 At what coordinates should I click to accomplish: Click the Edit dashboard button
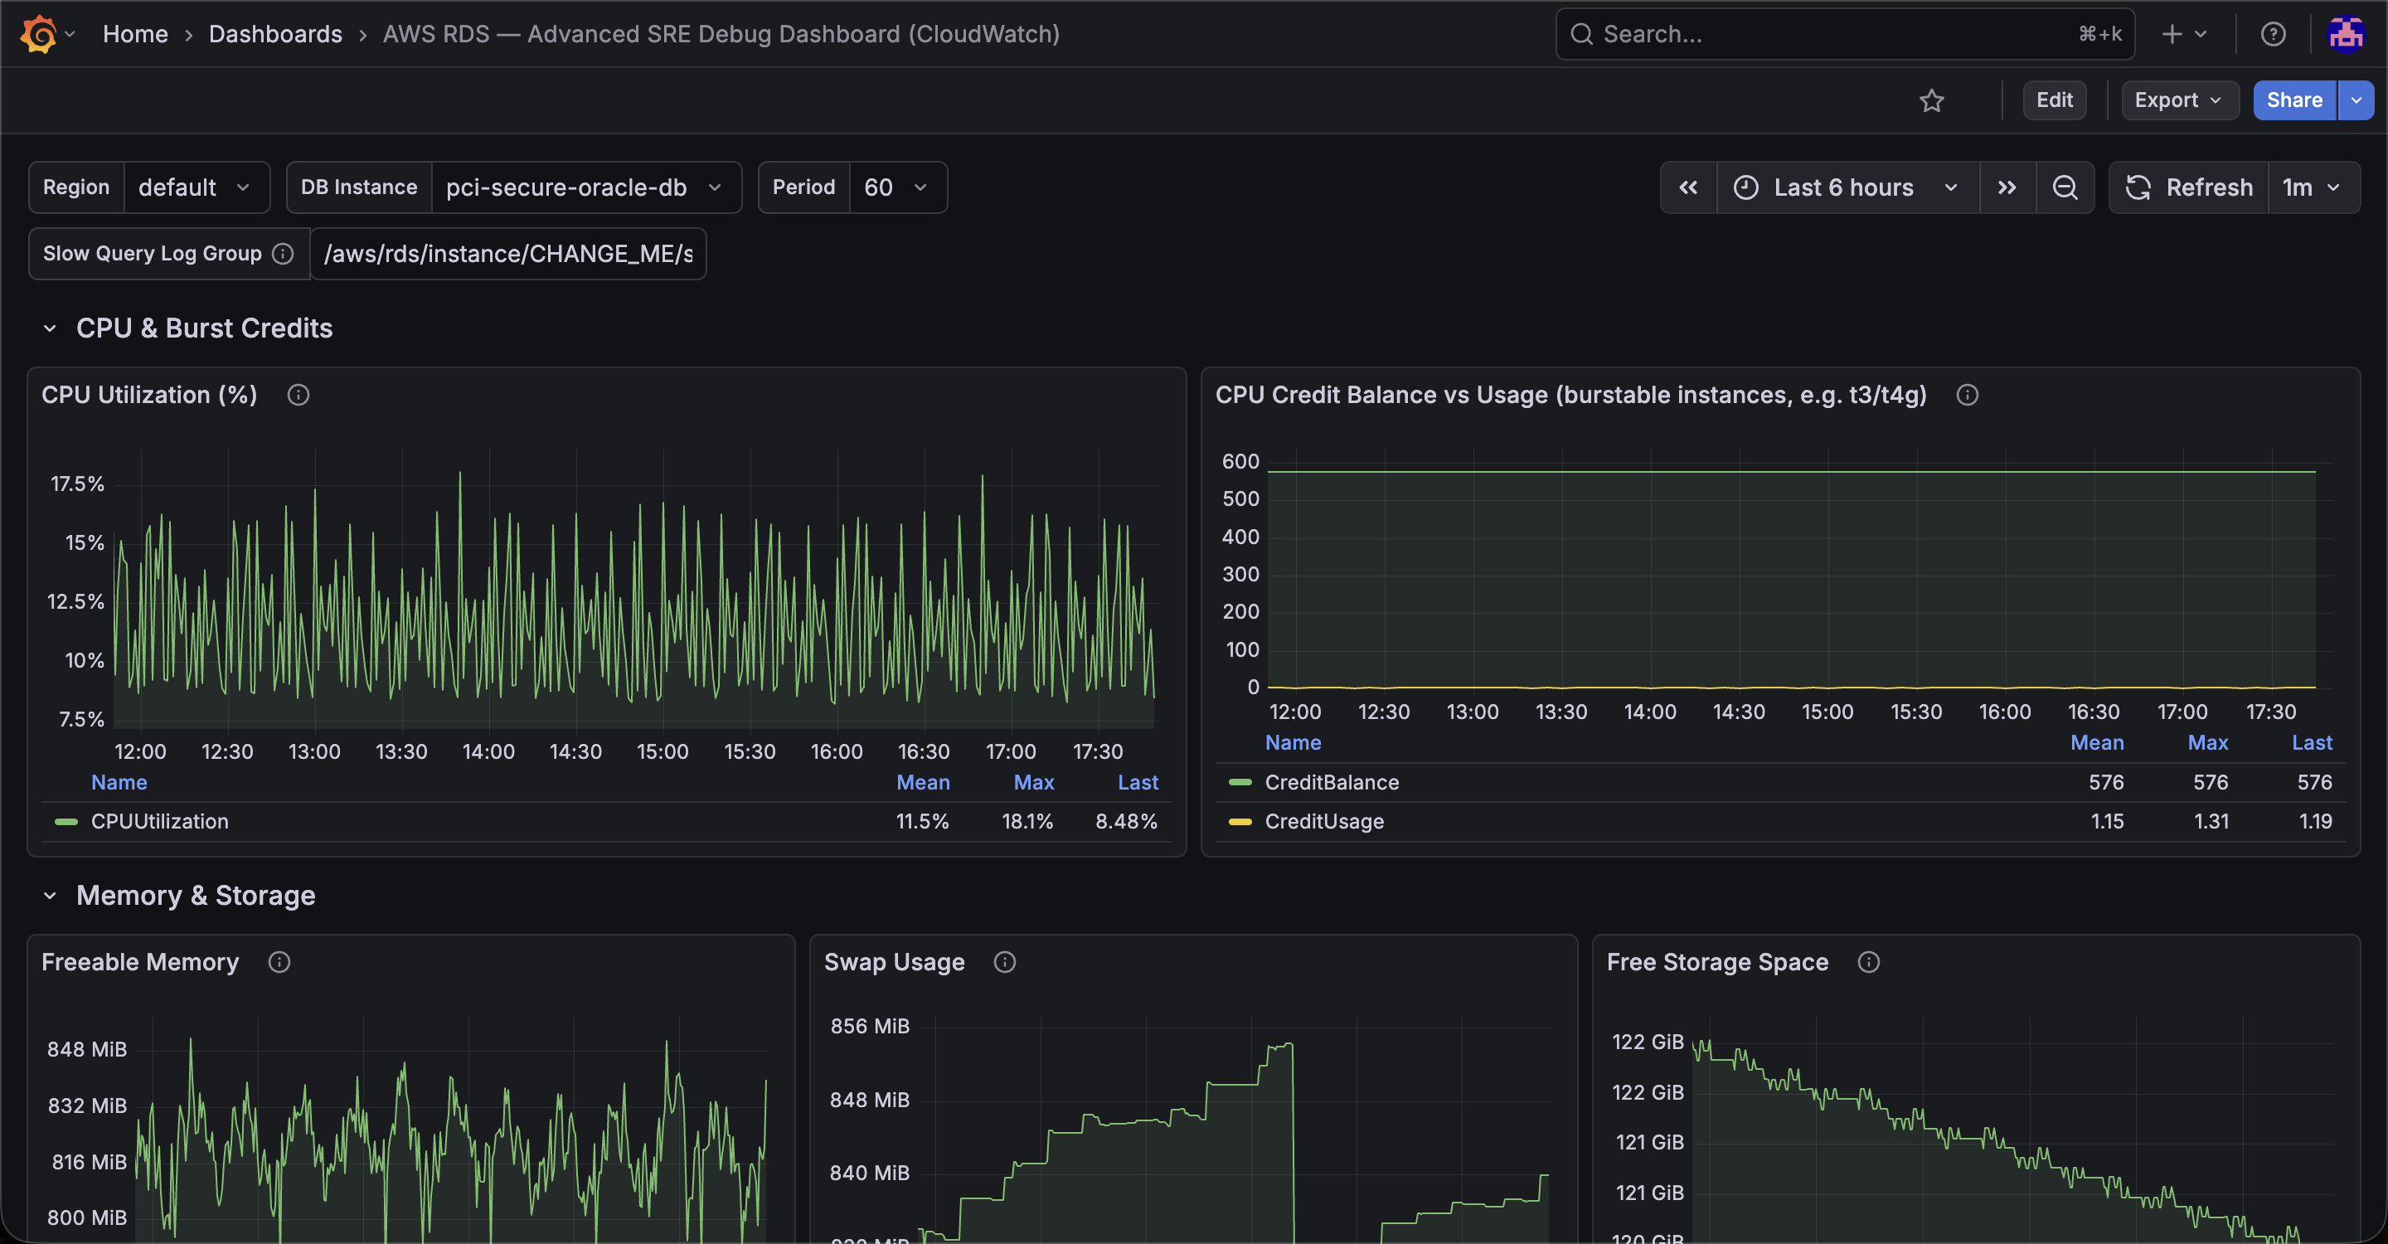[2055, 100]
